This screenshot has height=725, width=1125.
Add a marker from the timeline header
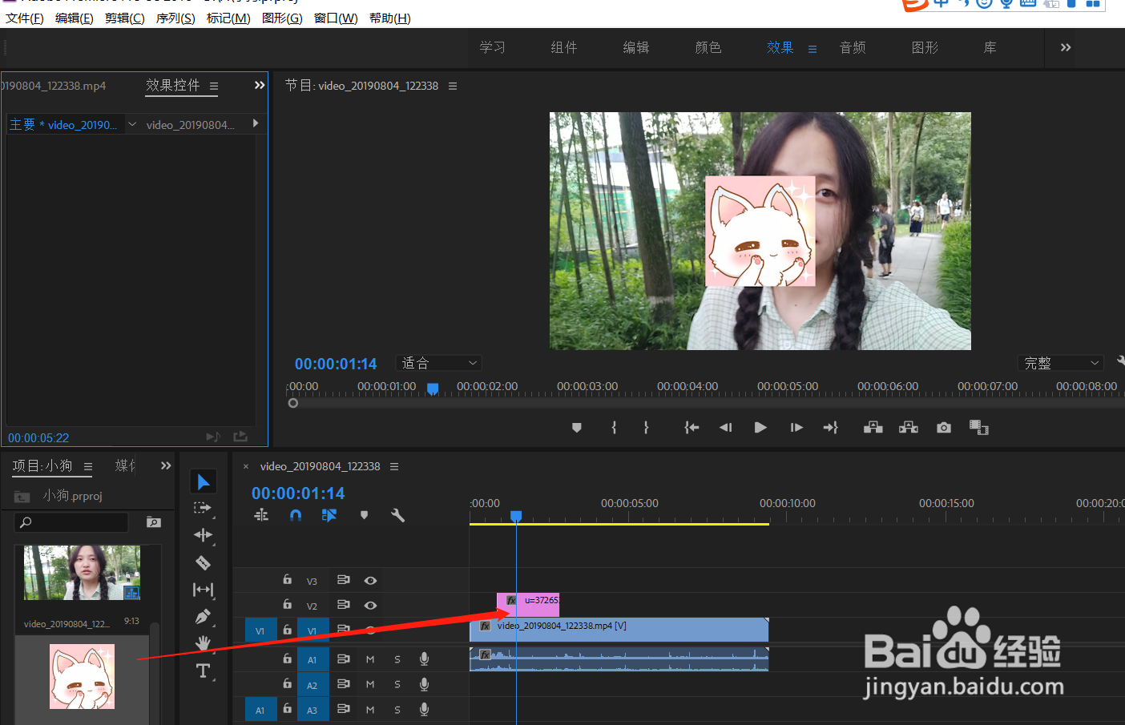(364, 515)
